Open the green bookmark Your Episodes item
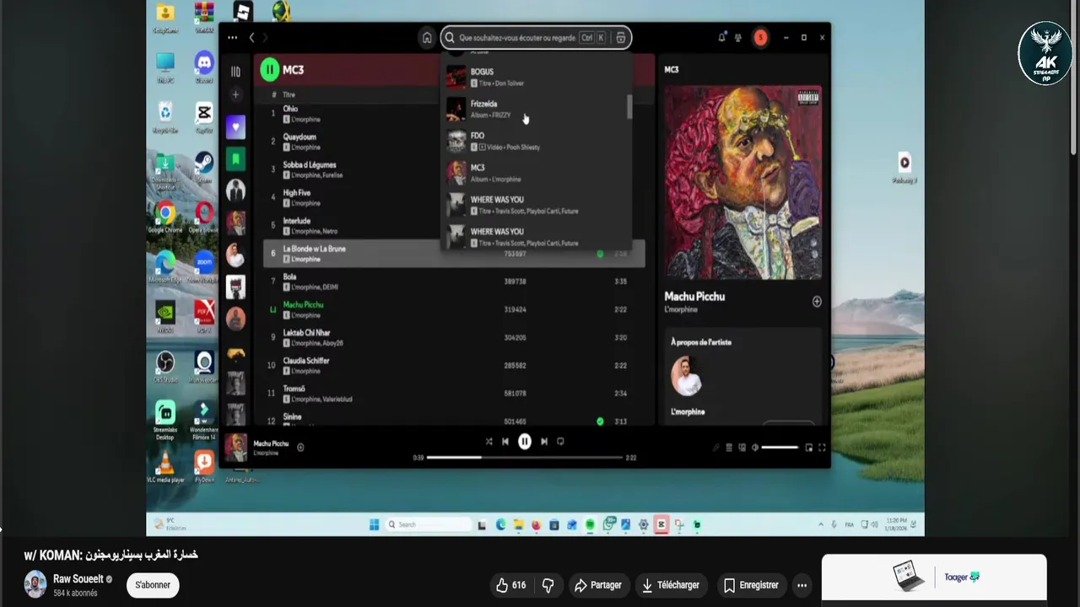Image resolution: width=1080 pixels, height=607 pixels. 235,158
